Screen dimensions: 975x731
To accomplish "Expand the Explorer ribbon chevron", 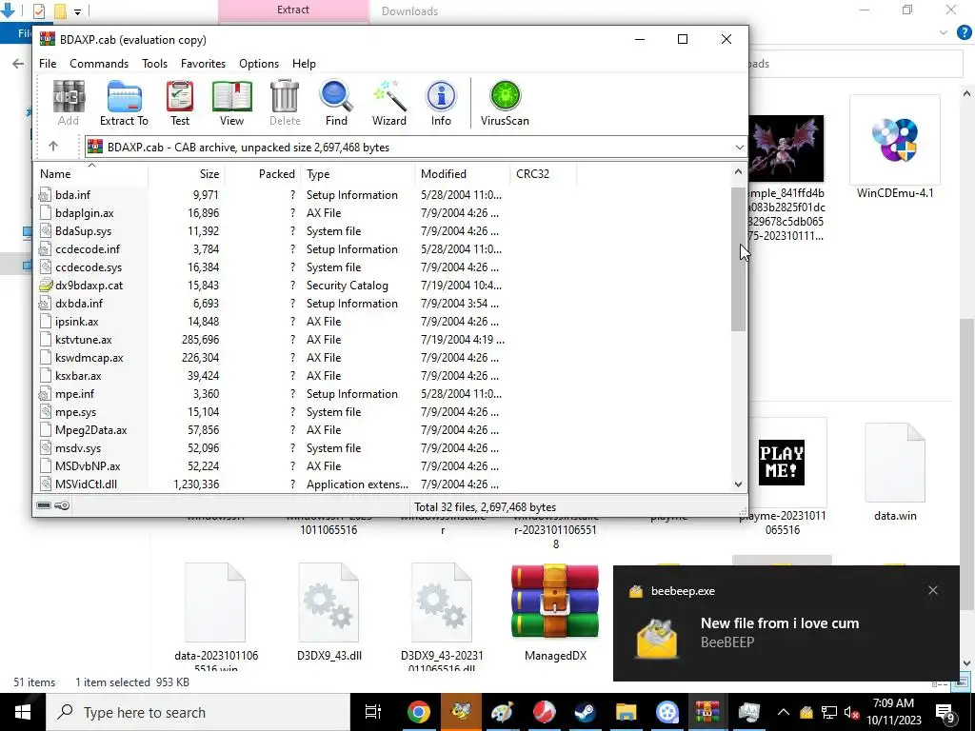I will [x=944, y=32].
